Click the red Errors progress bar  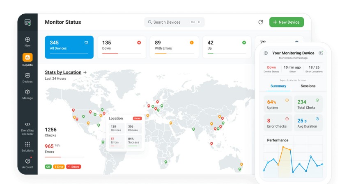click(53, 157)
